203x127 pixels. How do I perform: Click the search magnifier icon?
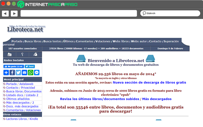click(x=144, y=13)
